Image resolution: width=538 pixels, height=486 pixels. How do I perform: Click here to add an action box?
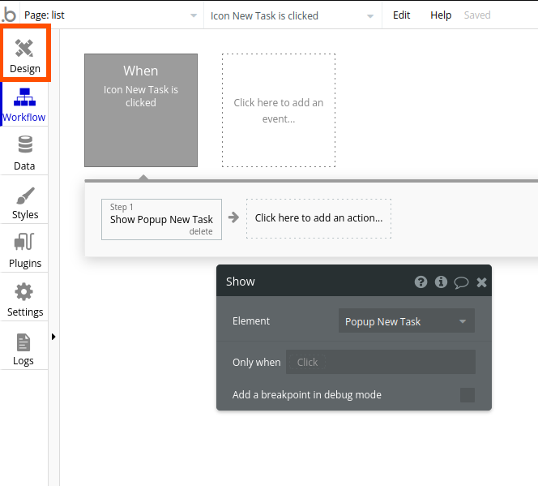coord(318,218)
